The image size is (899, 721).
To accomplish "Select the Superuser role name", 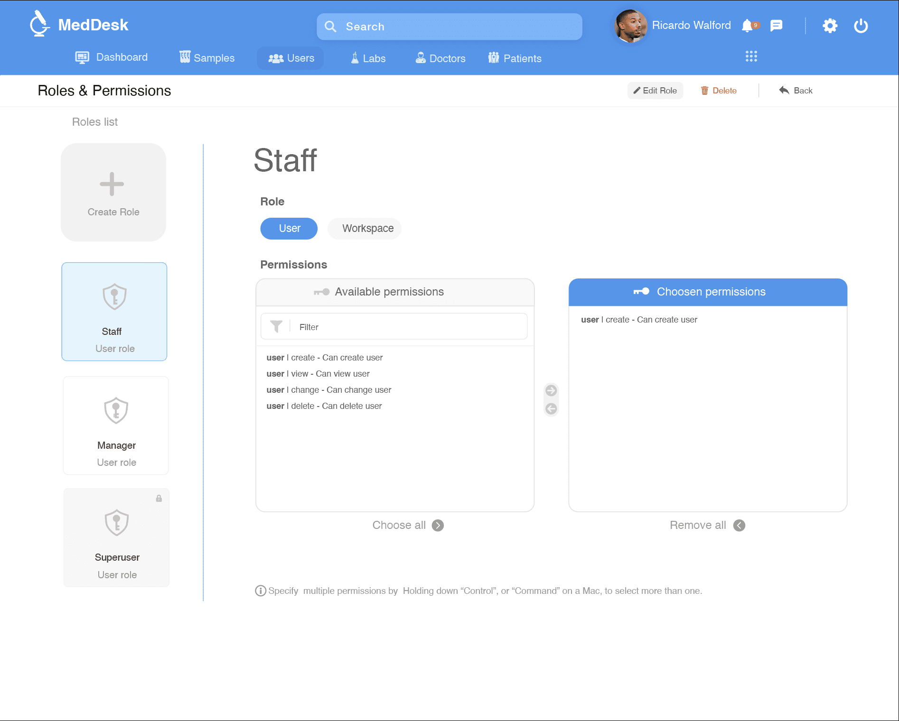I will (x=117, y=557).
